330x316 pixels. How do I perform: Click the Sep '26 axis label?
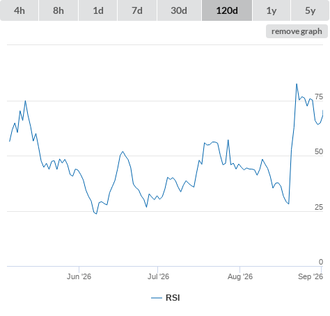click(x=311, y=276)
